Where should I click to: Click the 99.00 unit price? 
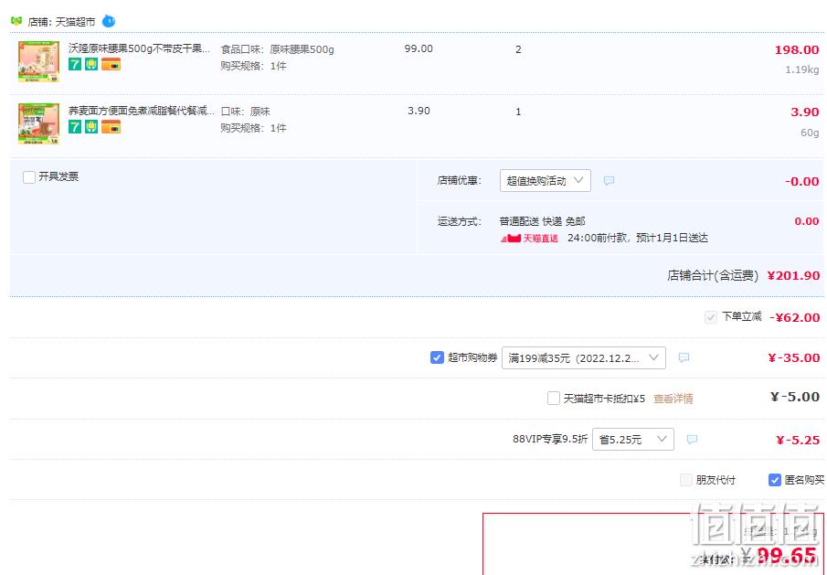tap(419, 48)
